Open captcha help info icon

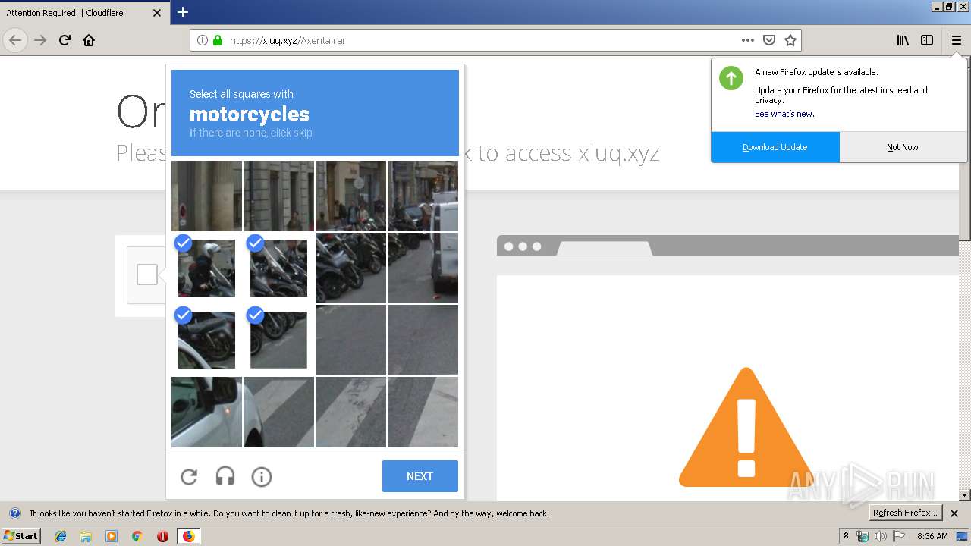pos(262,476)
